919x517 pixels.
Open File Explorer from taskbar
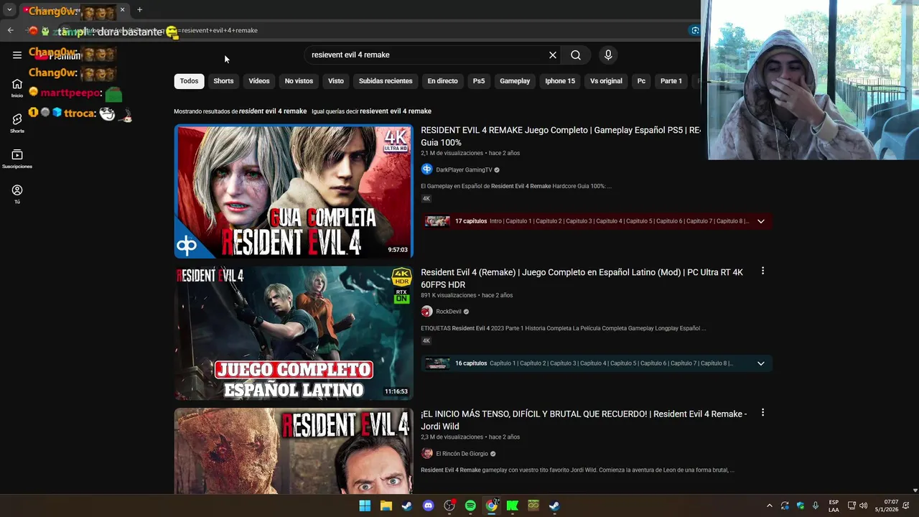[x=386, y=506]
